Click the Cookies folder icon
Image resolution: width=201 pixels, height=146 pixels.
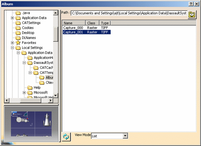click(x=18, y=28)
